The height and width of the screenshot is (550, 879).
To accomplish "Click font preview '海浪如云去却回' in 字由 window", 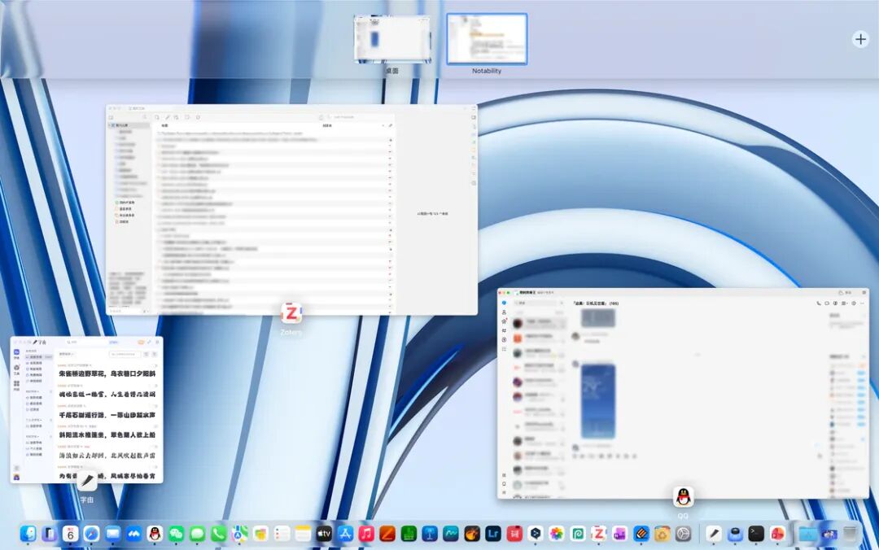I will point(107,456).
